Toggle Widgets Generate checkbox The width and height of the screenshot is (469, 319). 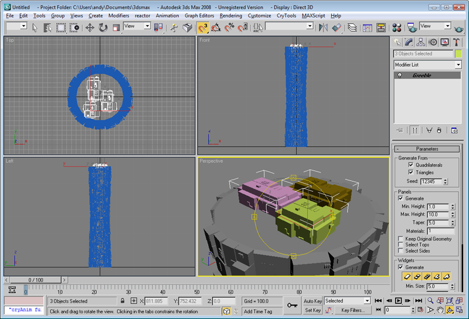(400, 267)
